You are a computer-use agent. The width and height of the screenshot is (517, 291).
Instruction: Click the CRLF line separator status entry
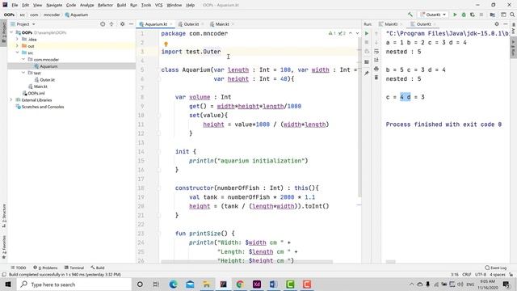point(467,275)
